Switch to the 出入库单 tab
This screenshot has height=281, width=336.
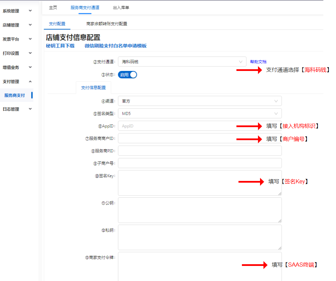click(121, 8)
